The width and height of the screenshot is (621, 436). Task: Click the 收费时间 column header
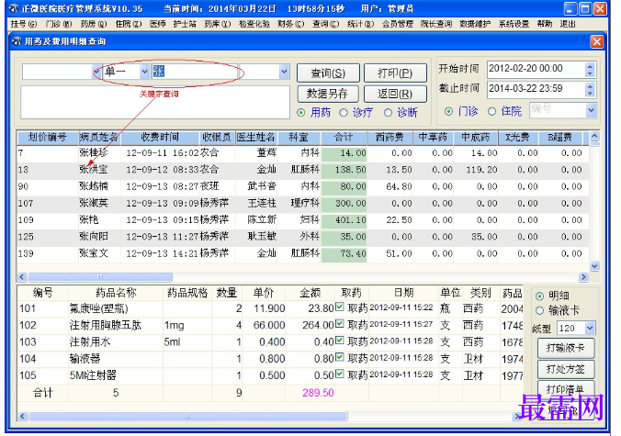coord(160,138)
